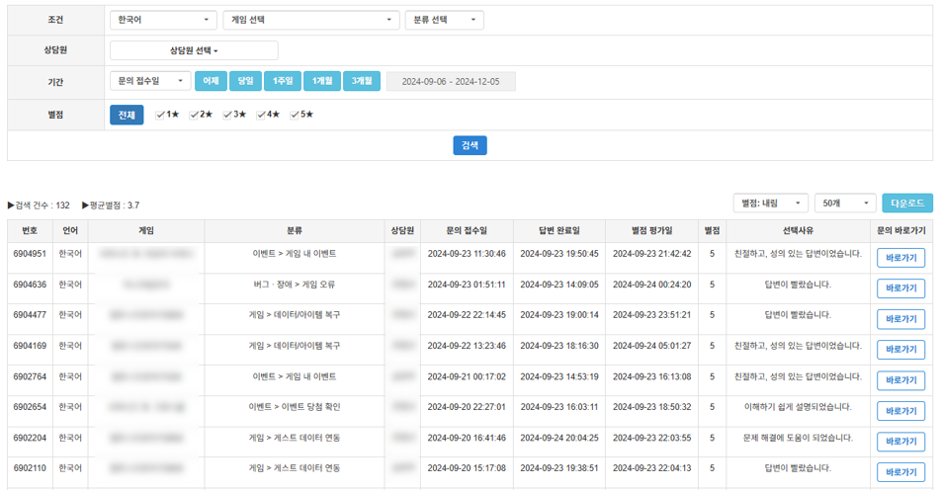Screen dimensions: 942x490
Task: Select the 1주일 period button
Action: click(x=281, y=81)
